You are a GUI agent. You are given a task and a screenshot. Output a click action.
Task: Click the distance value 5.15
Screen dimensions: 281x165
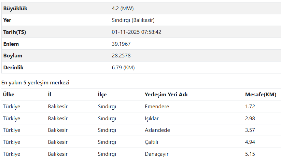250,154
